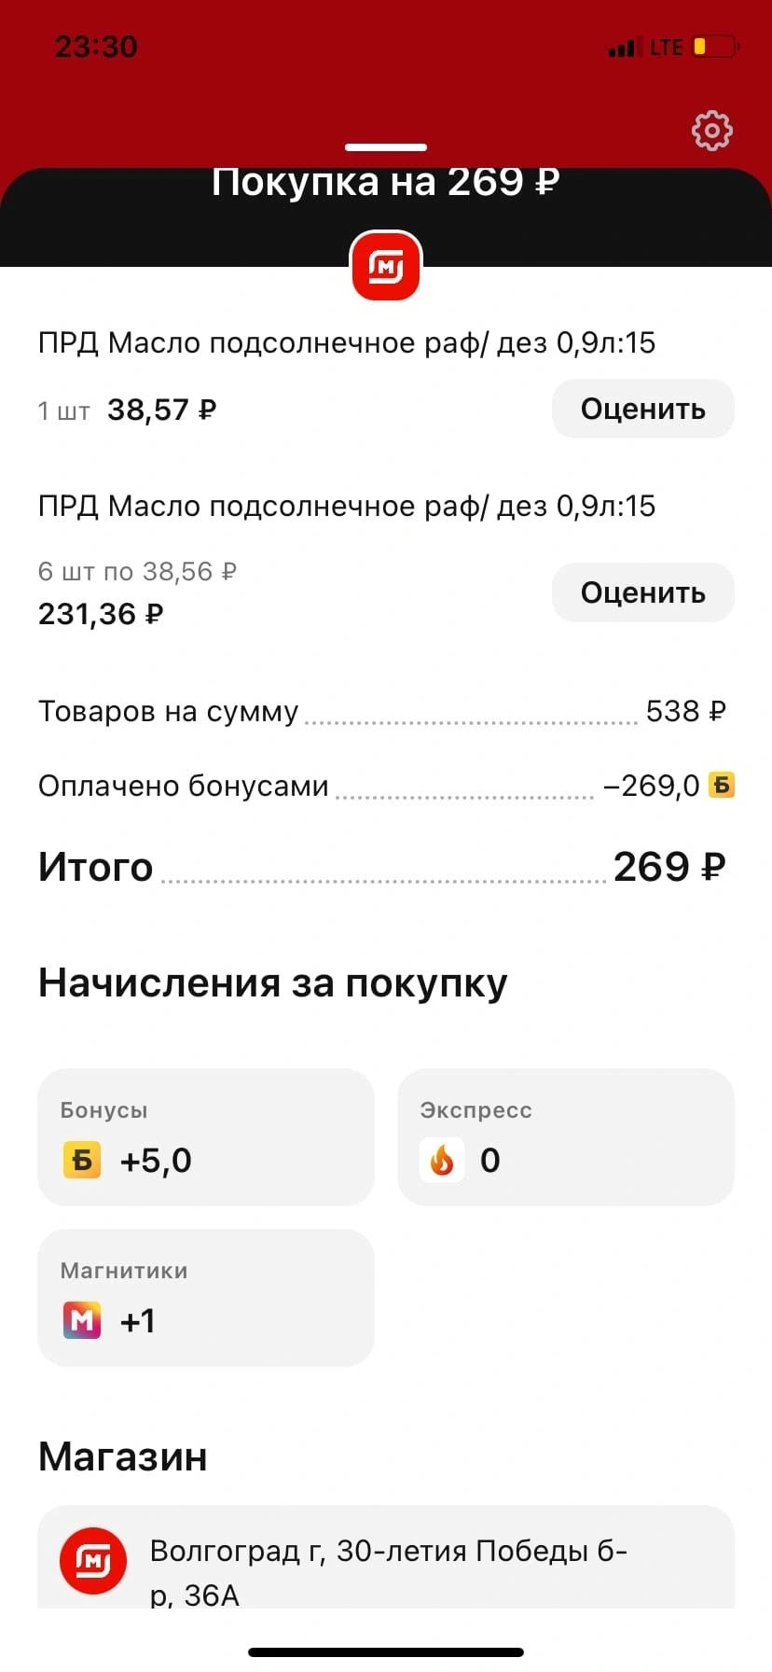Tap the Итого 269 ₽ total row

pyautogui.click(x=382, y=867)
